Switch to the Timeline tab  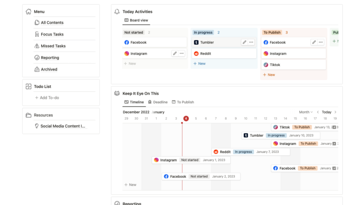134,102
